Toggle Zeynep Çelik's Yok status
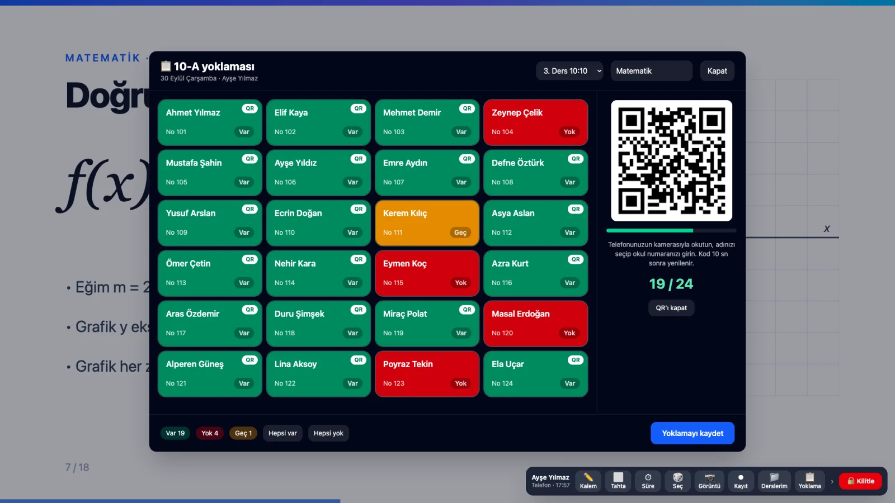This screenshot has height=503, width=895. (569, 132)
